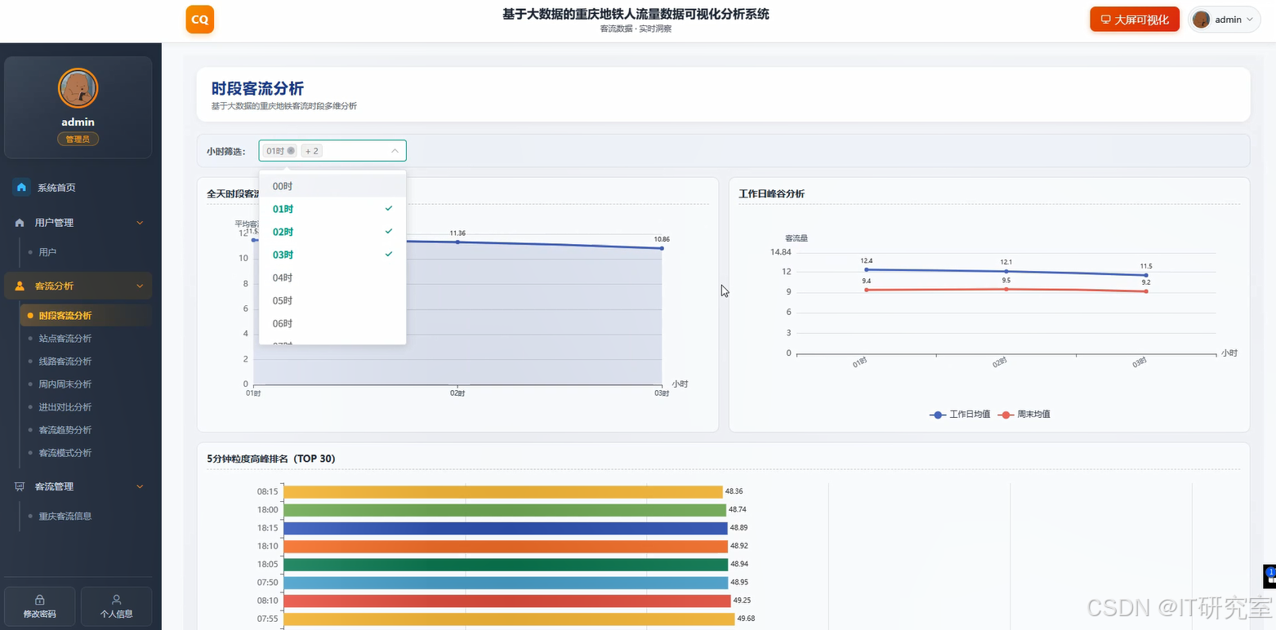Click the 管理员 role badge
The height and width of the screenshot is (630, 1276).
(78, 140)
